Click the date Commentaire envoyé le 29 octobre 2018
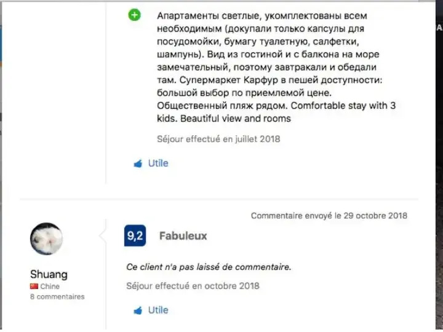The height and width of the screenshot is (332, 443). 329,216
